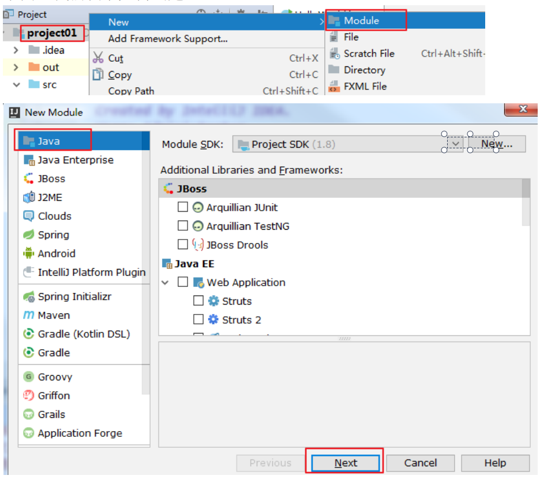The width and height of the screenshot is (540, 479).
Task: Click the disabled Previous button
Action: click(271, 463)
